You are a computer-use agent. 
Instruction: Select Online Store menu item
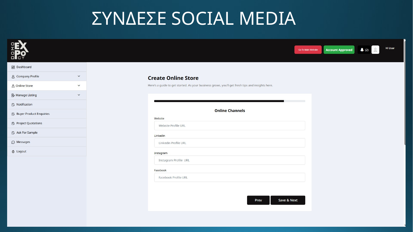47,86
